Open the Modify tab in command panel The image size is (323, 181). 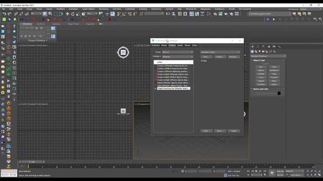coord(258,47)
